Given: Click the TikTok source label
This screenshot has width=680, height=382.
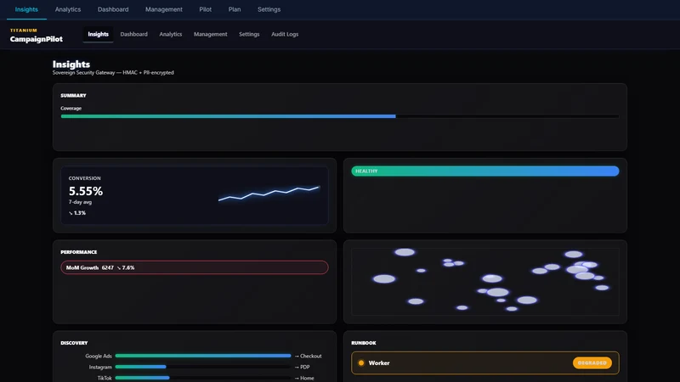Looking at the screenshot, I should pos(105,378).
